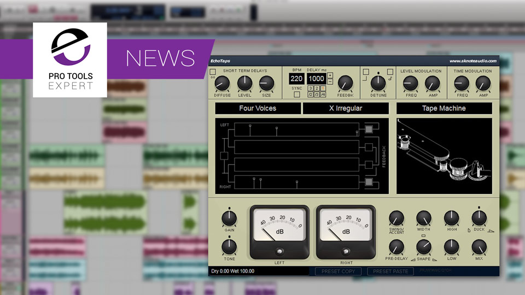
Task: Adjust the FEEDBK knob
Action: pos(345,83)
